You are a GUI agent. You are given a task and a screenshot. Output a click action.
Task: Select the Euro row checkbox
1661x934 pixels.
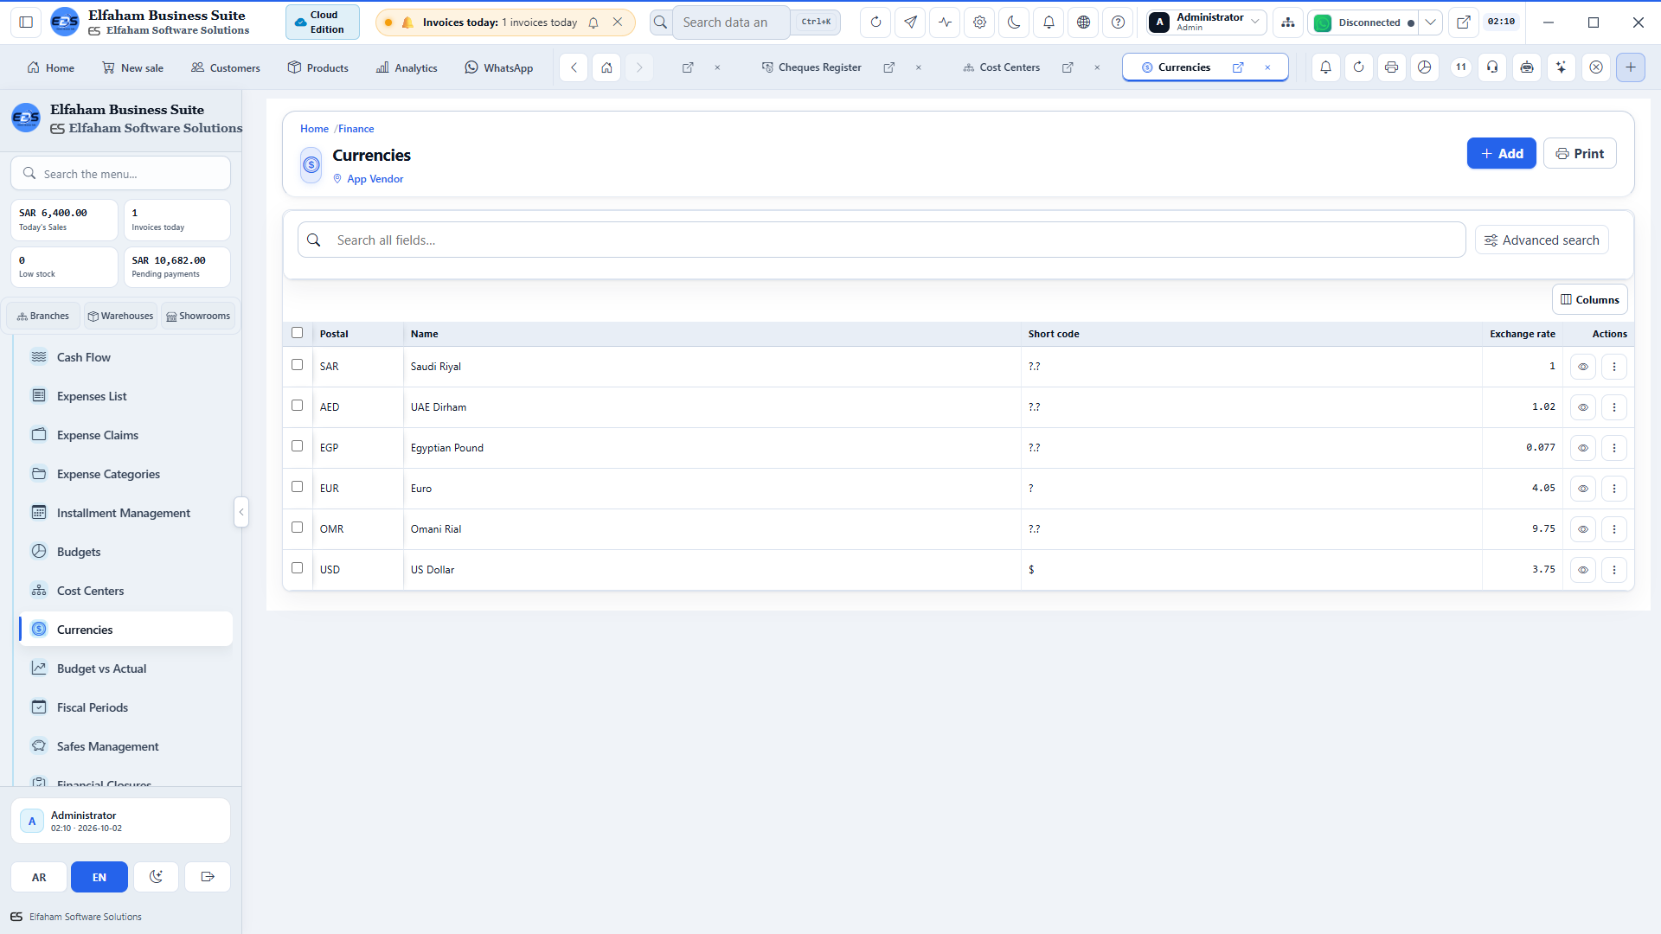pyautogui.click(x=298, y=487)
